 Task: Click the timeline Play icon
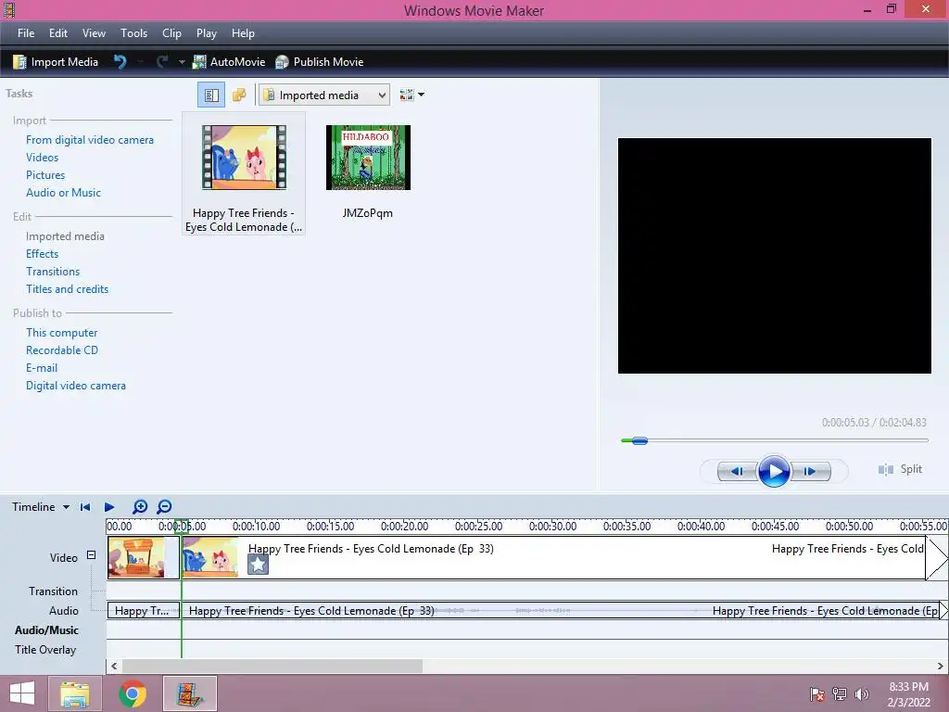tap(109, 507)
